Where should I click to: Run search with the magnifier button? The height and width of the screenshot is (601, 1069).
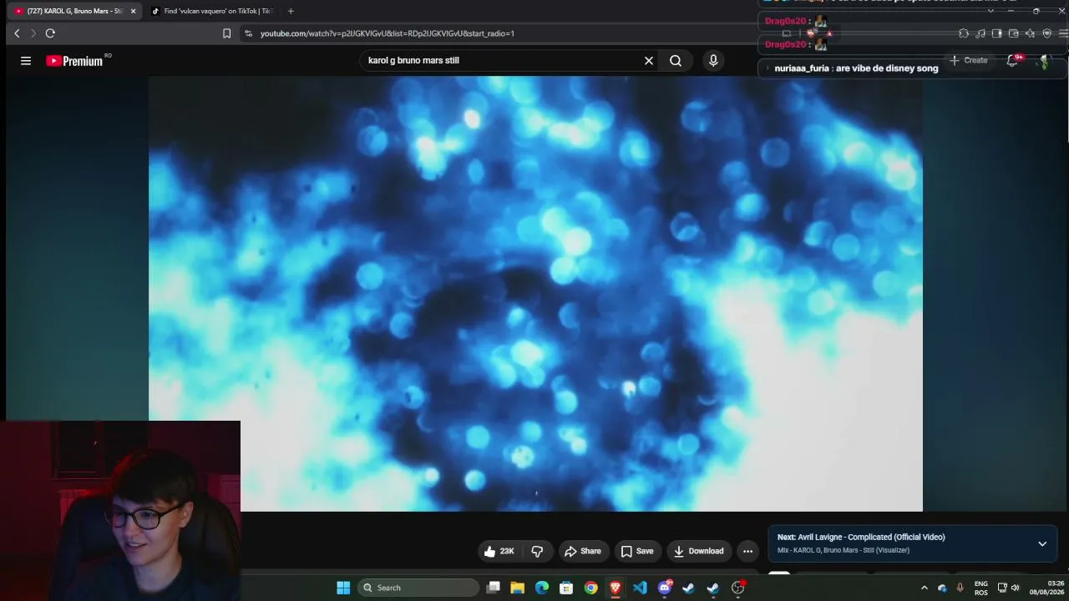[676, 60]
